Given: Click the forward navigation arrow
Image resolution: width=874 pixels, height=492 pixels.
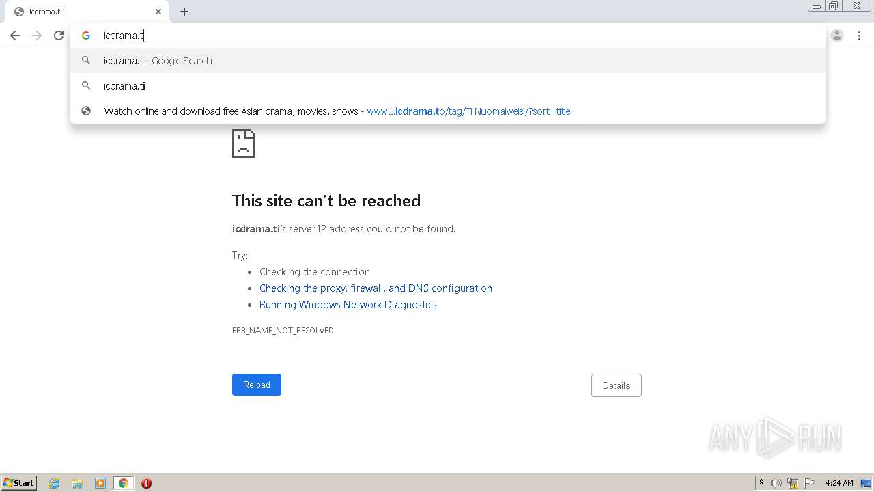Looking at the screenshot, I should point(37,36).
